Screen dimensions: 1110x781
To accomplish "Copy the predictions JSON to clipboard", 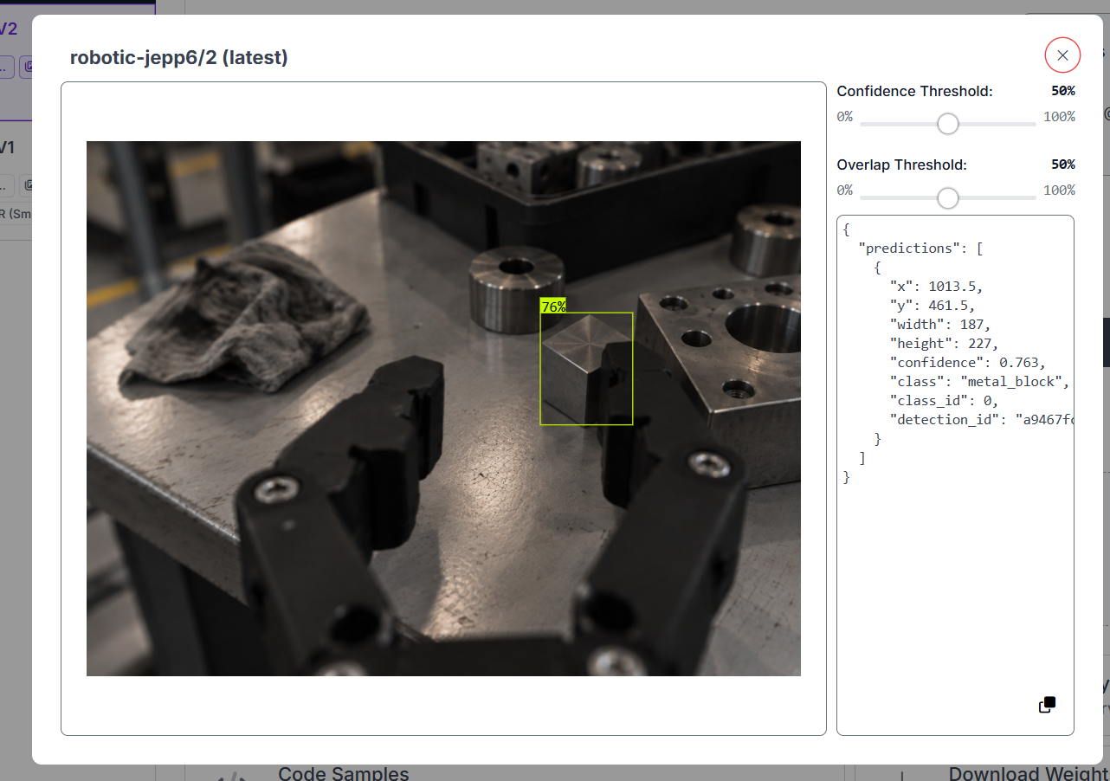I will pyautogui.click(x=1048, y=705).
